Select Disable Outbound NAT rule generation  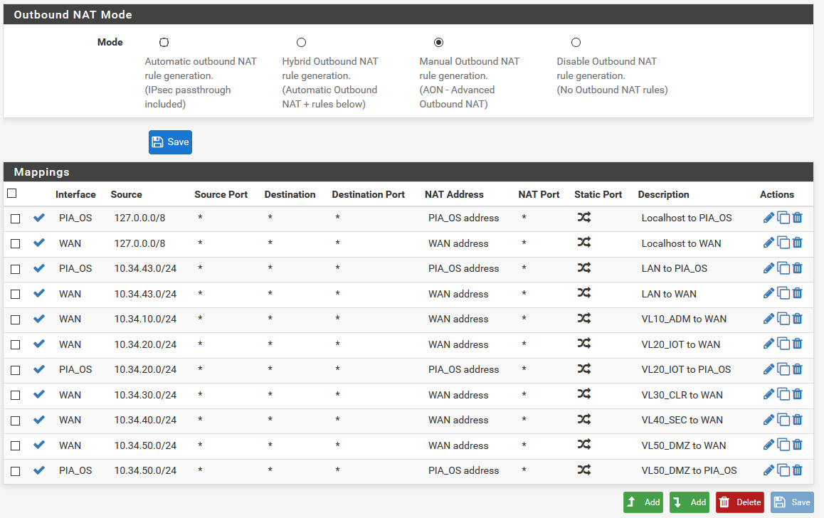click(576, 43)
